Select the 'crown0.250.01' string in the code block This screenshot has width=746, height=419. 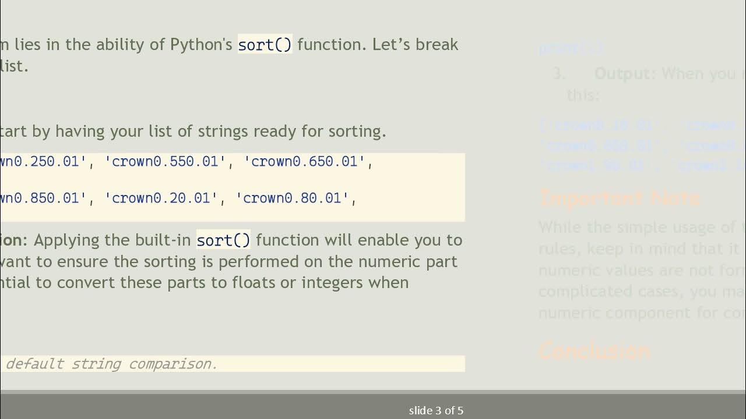[x=40, y=162]
